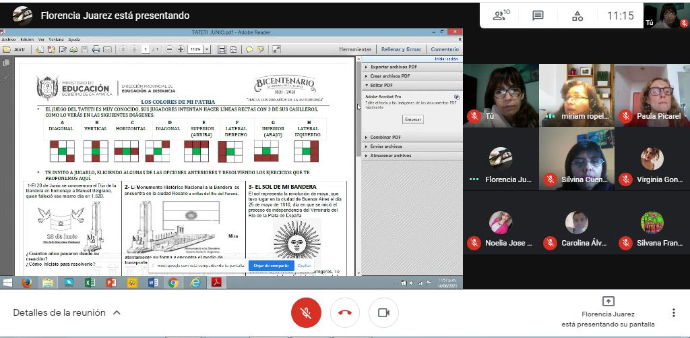This screenshot has width=690, height=338.
Task: Expand Crear archivos PDF section
Action: [x=412, y=76]
